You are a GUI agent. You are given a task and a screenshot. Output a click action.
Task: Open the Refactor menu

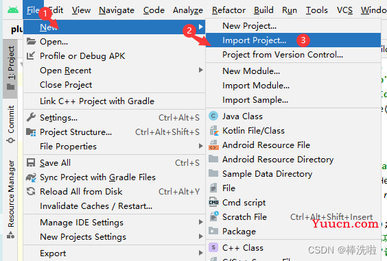click(228, 10)
